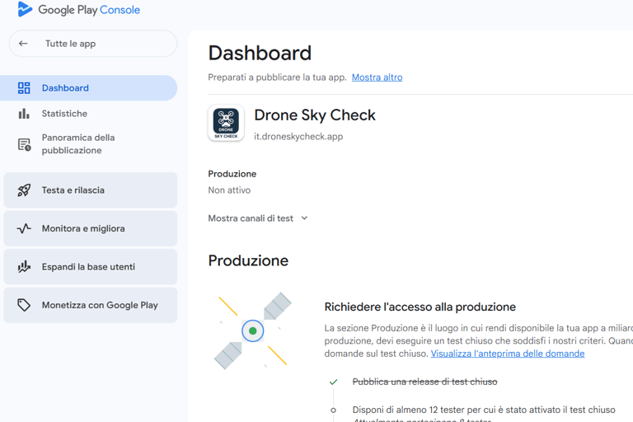Click the satellite illustration in Produzione section

coord(253,331)
